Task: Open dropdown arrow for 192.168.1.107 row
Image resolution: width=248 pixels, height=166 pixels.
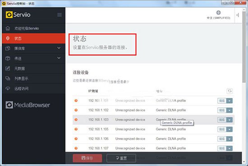Action: [x=230, y=148]
